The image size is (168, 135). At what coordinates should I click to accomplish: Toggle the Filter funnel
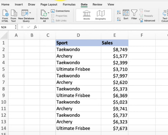click(134, 15)
